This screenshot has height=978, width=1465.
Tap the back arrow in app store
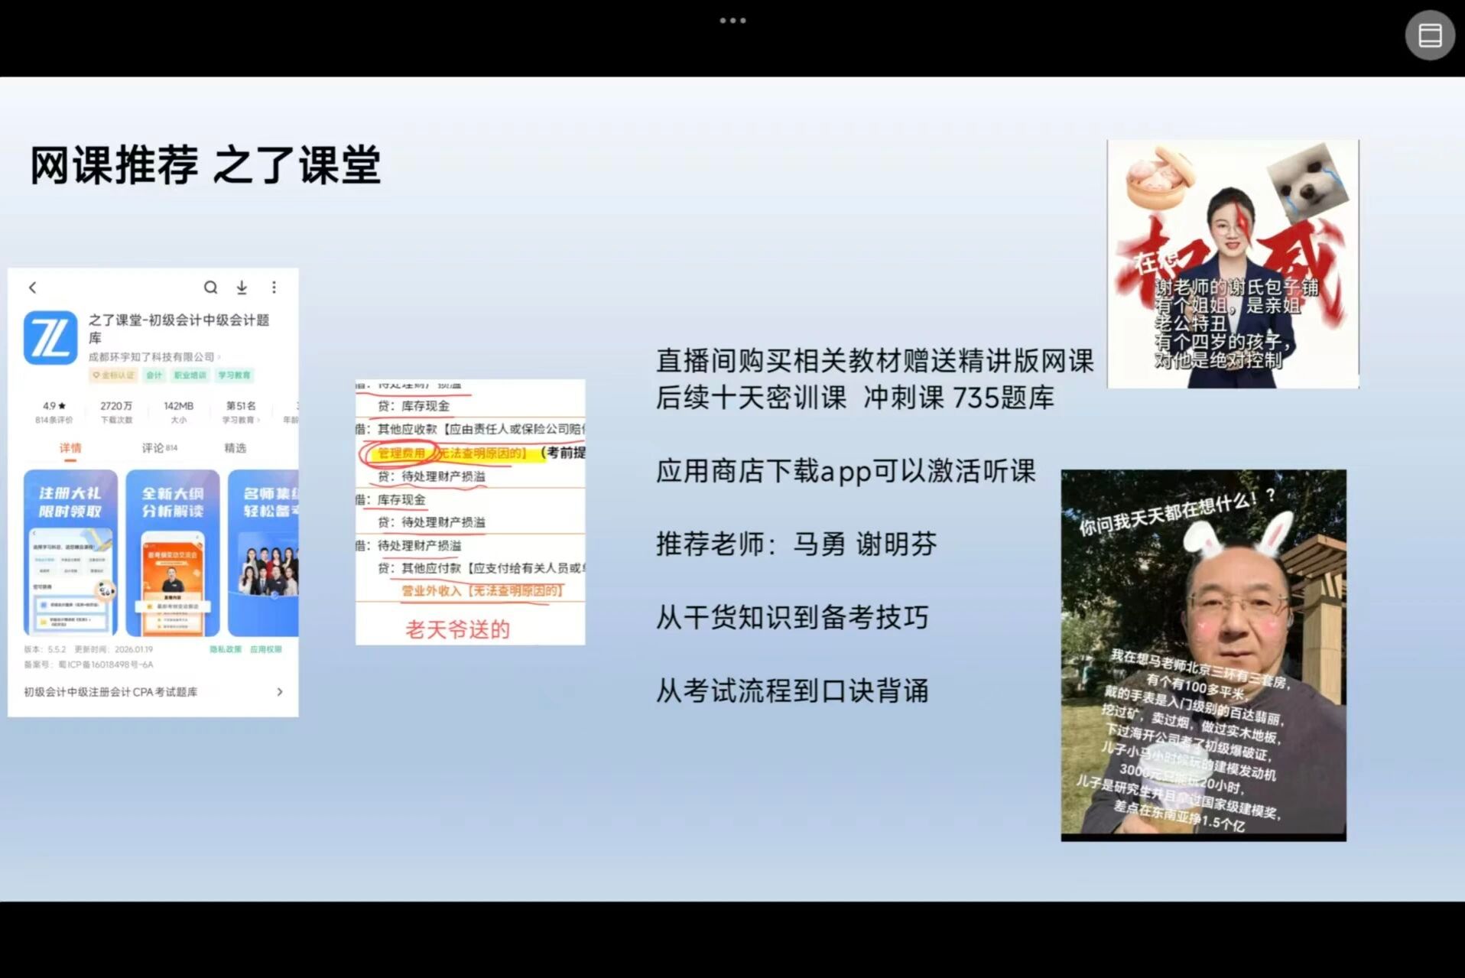pyautogui.click(x=32, y=288)
